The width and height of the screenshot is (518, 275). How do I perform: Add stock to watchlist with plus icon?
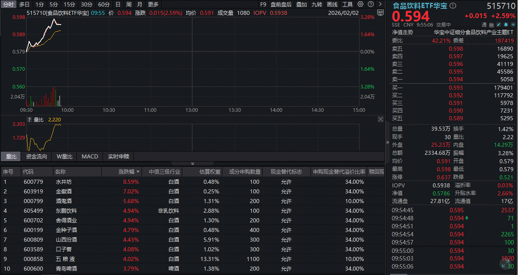(513, 25)
